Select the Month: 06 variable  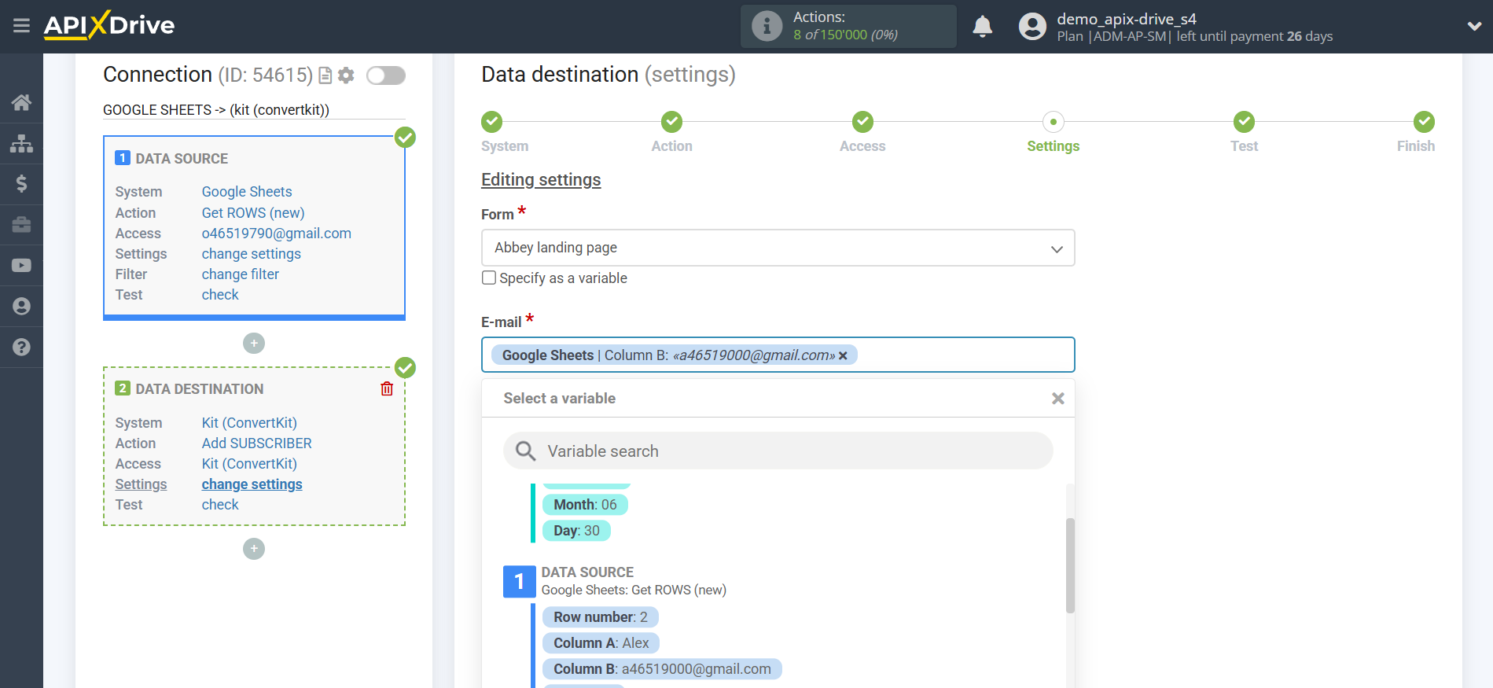(585, 505)
